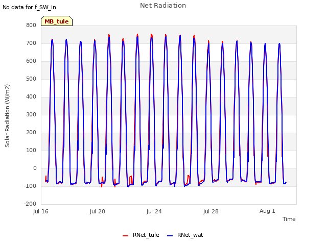Click the -200 y-axis tick label

pyautogui.click(x=30, y=204)
